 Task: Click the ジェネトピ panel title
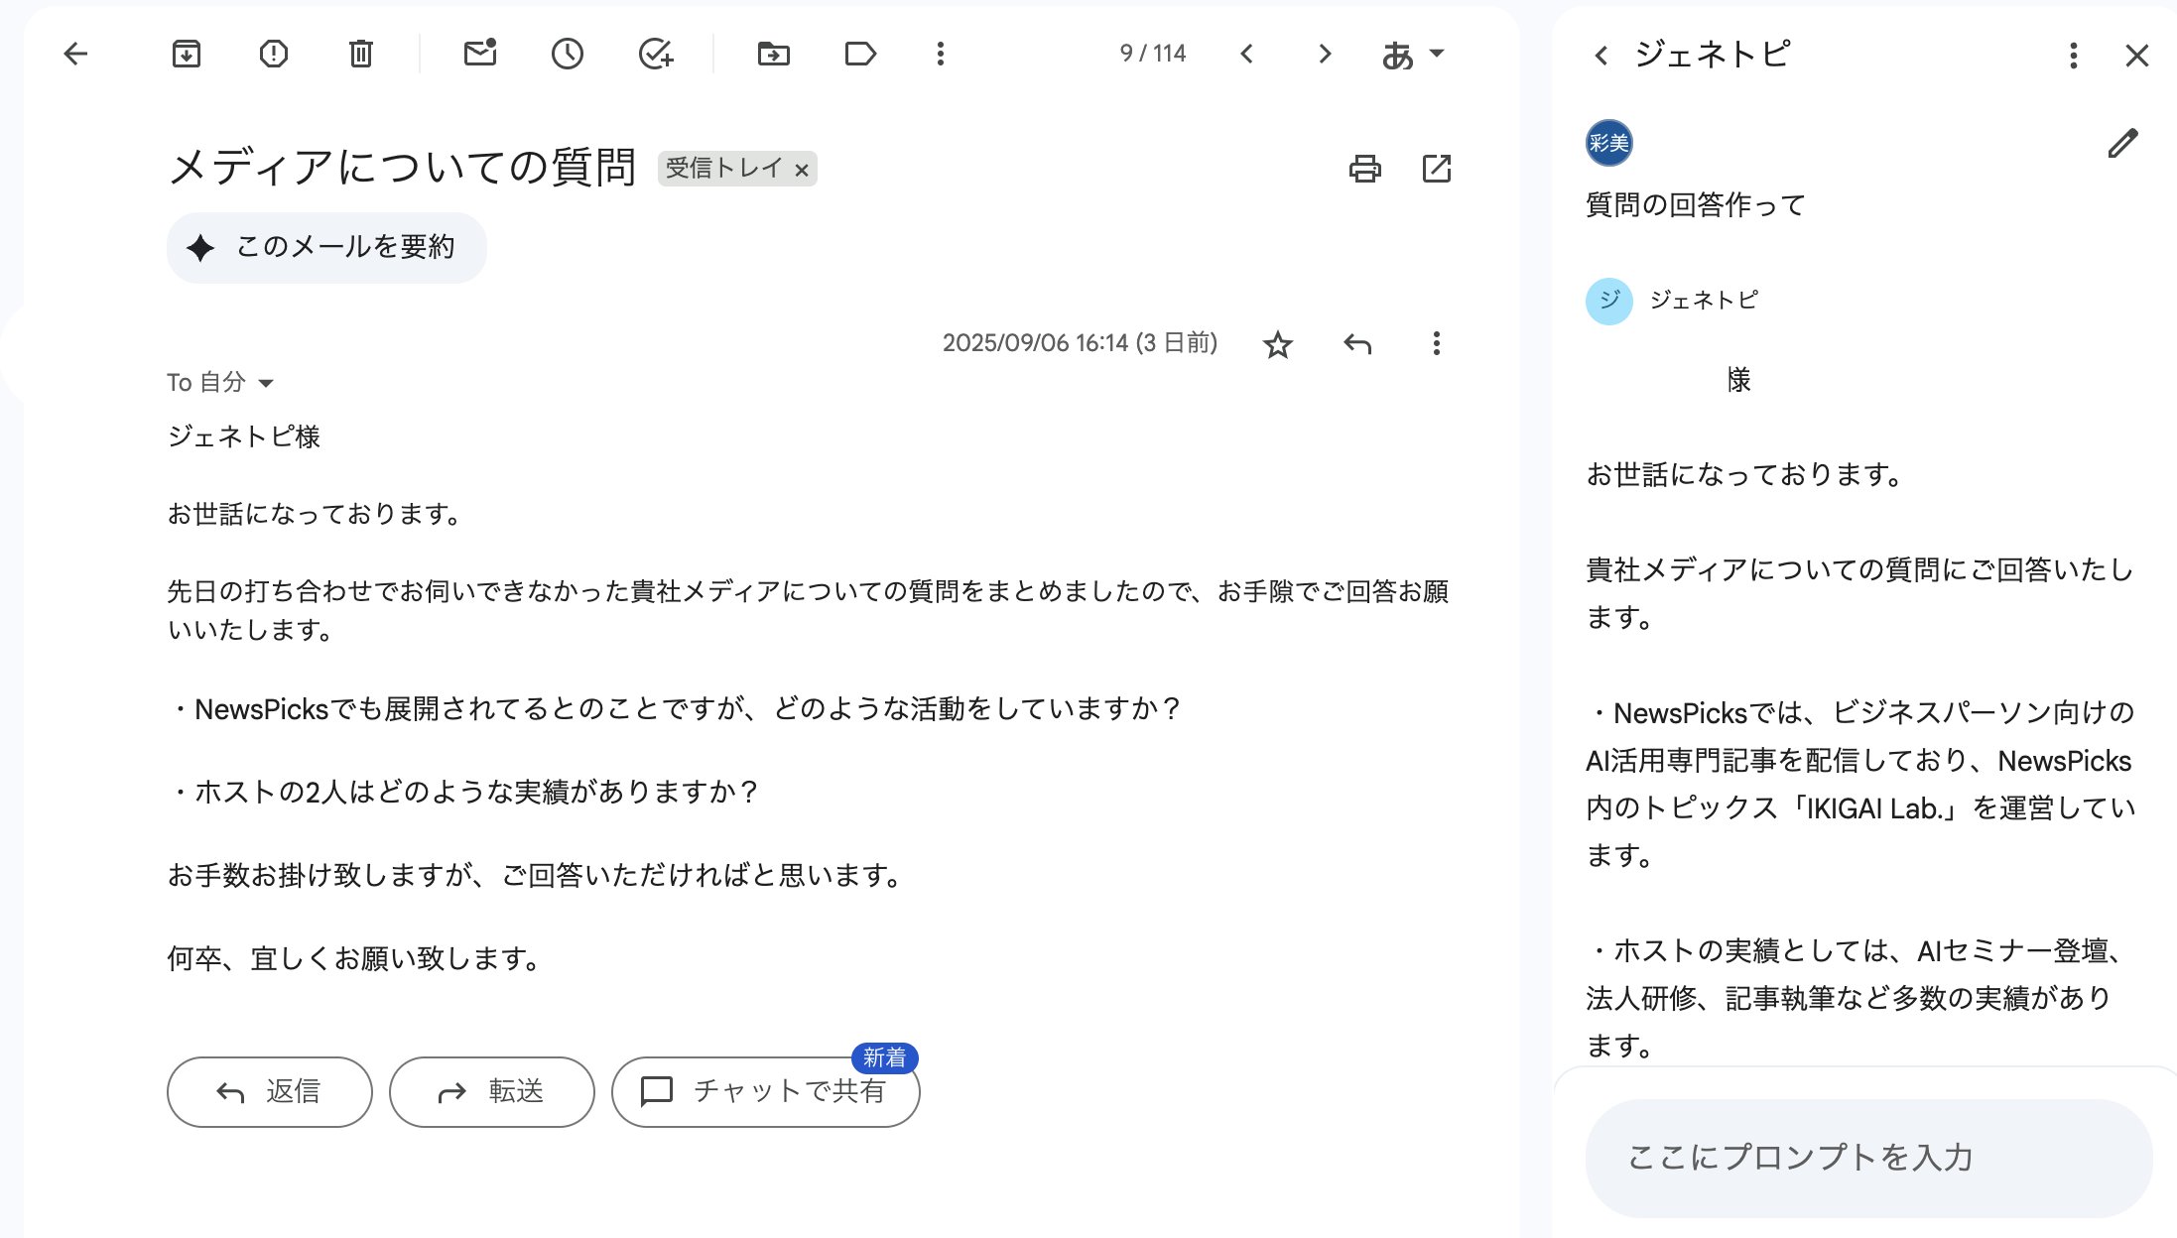click(1712, 55)
